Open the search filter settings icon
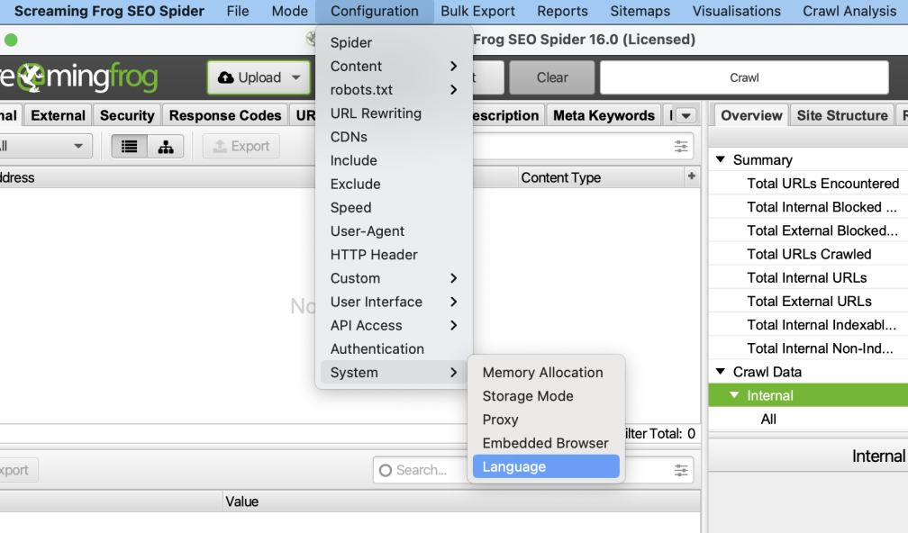Screen dimensions: 908x533 pyautogui.click(x=681, y=147)
